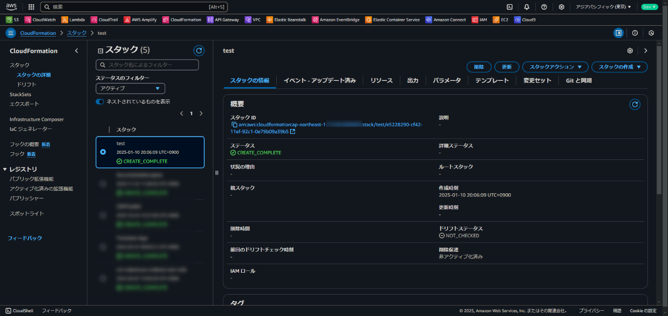Click the Delete stack button
The width and height of the screenshot is (668, 316).
tap(479, 67)
